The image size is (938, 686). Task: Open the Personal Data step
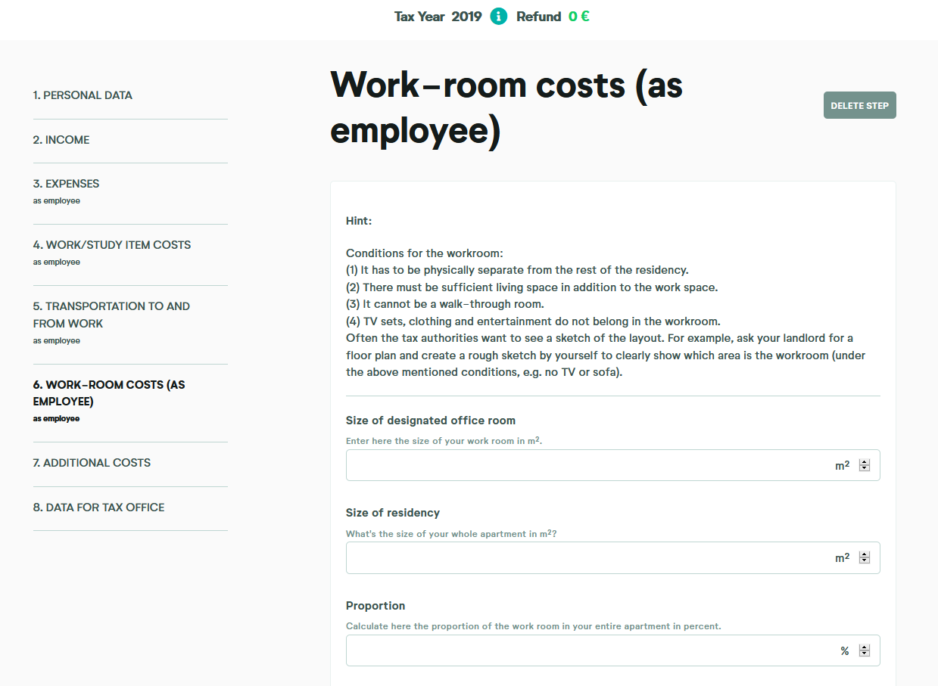pyautogui.click(x=83, y=95)
